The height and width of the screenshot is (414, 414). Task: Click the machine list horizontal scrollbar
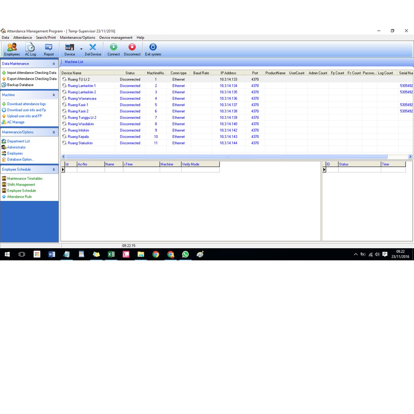(x=226, y=156)
